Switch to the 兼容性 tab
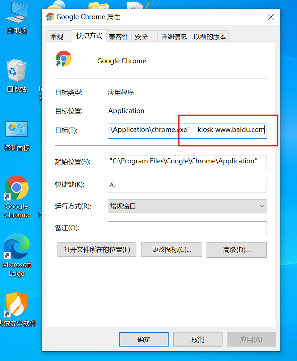This screenshot has height=361, width=297. 119,36
